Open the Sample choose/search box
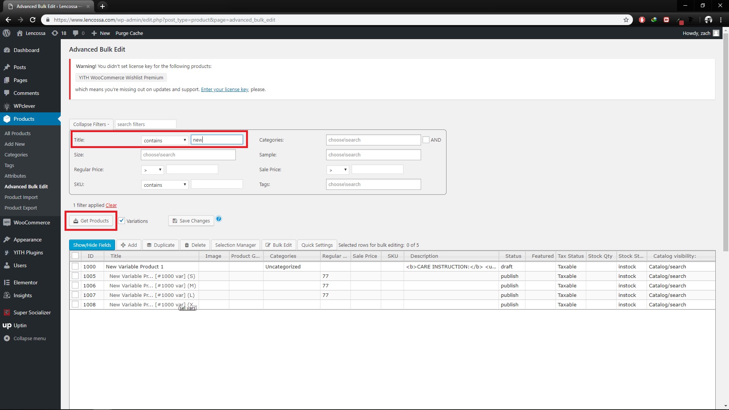The image size is (729, 410). click(373, 155)
